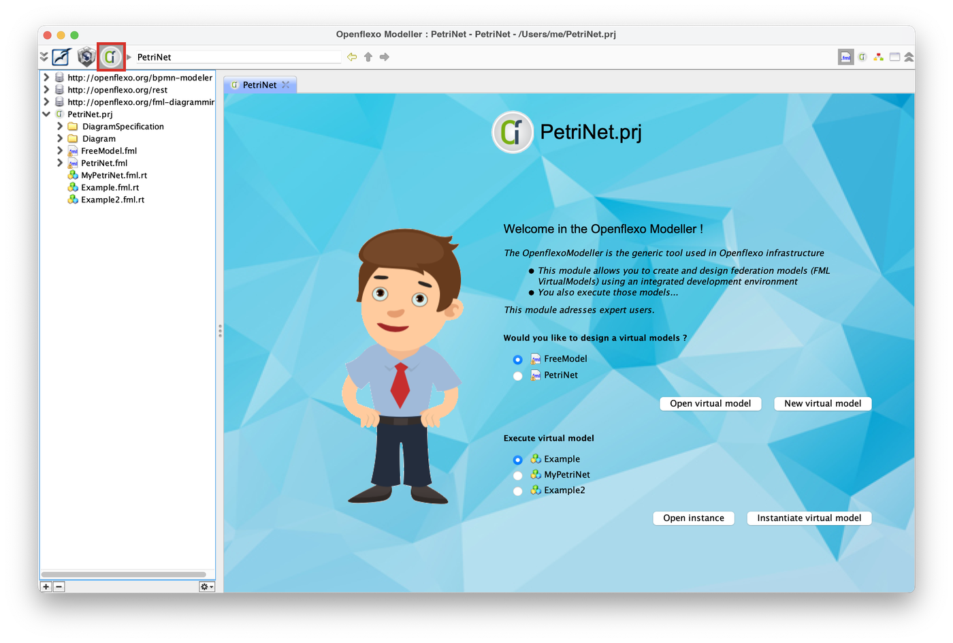953x643 pixels.
Task: Click Instantiate virtual model button
Action: 809,518
